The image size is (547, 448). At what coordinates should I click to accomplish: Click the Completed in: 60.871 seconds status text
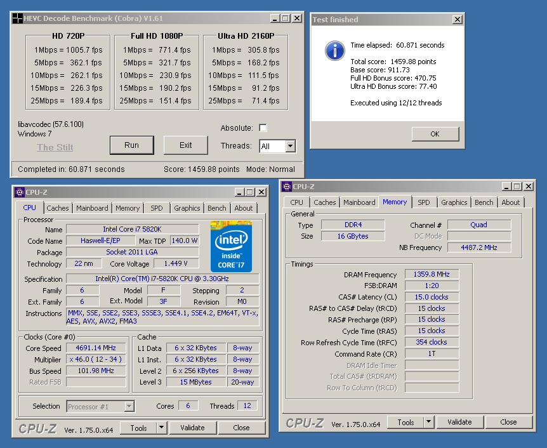tap(71, 169)
